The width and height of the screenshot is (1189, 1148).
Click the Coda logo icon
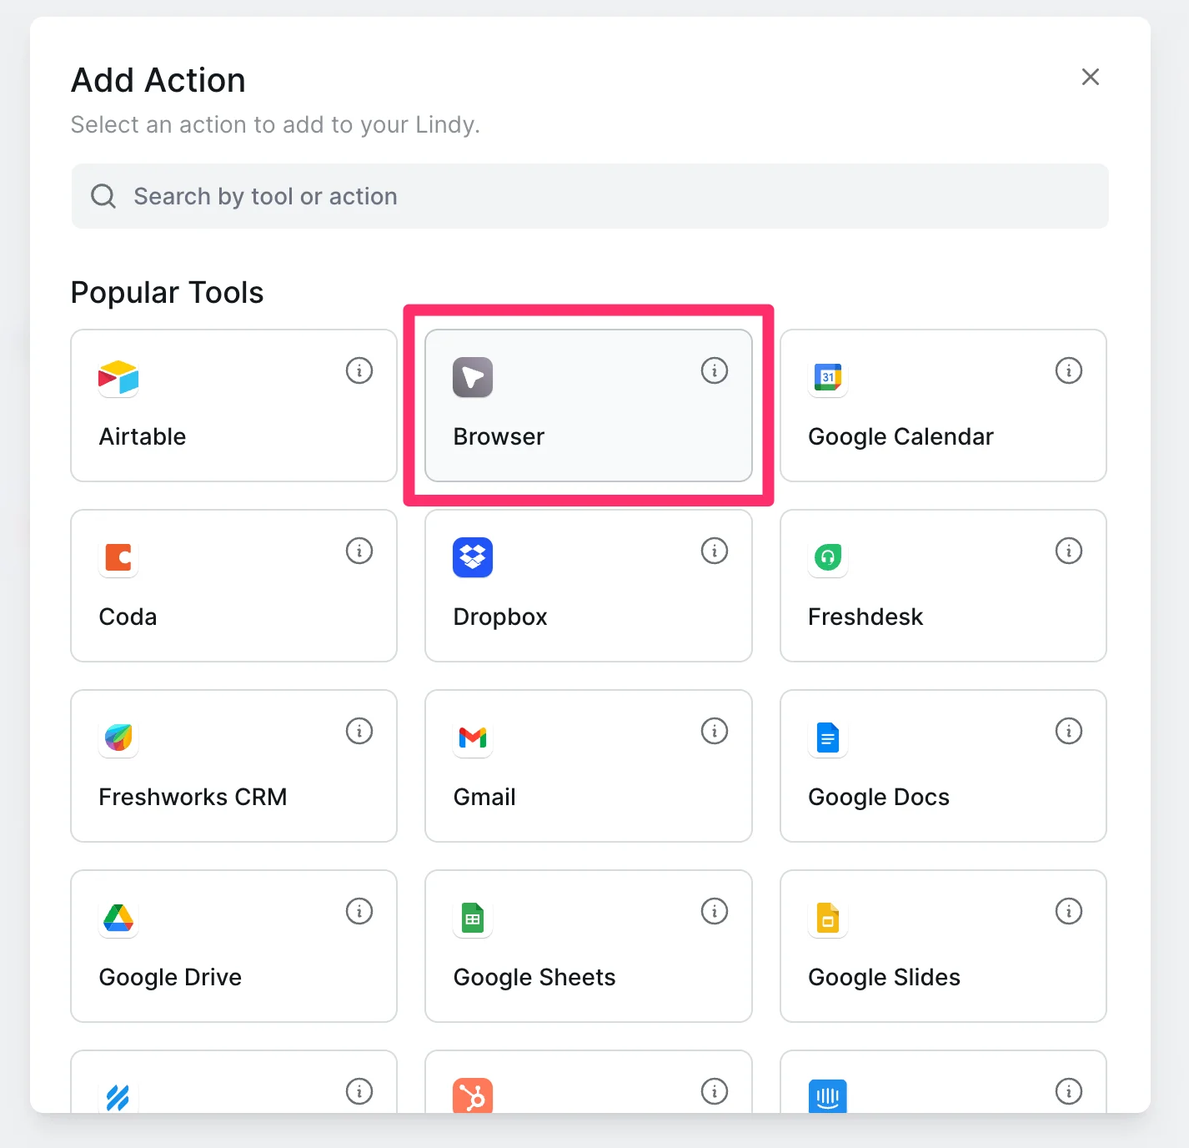pyautogui.click(x=118, y=557)
